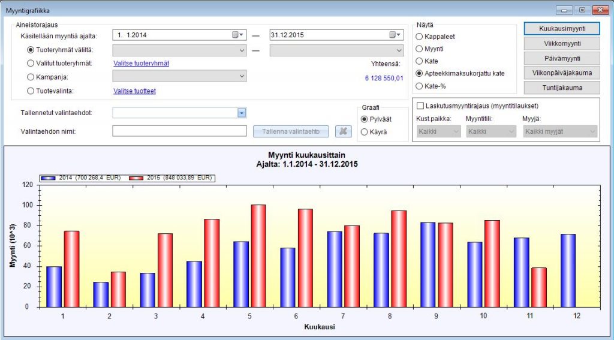Click the red 2015 bar for month 5
Image resolution: width=614 pixels, height=340 pixels.
click(258, 255)
